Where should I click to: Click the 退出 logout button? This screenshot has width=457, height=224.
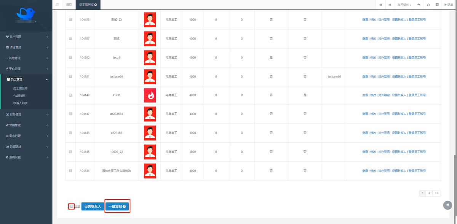(x=449, y=5)
